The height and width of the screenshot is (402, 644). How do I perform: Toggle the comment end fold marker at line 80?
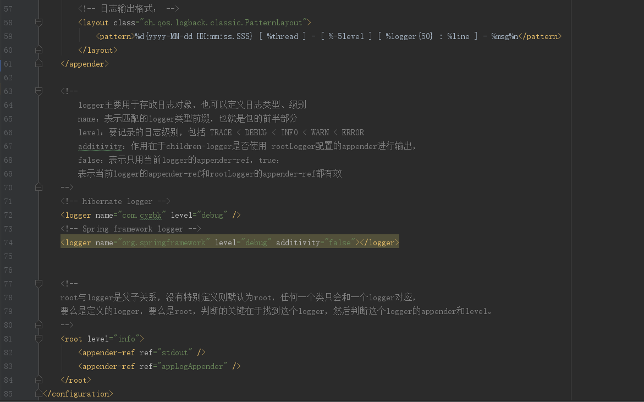point(38,325)
